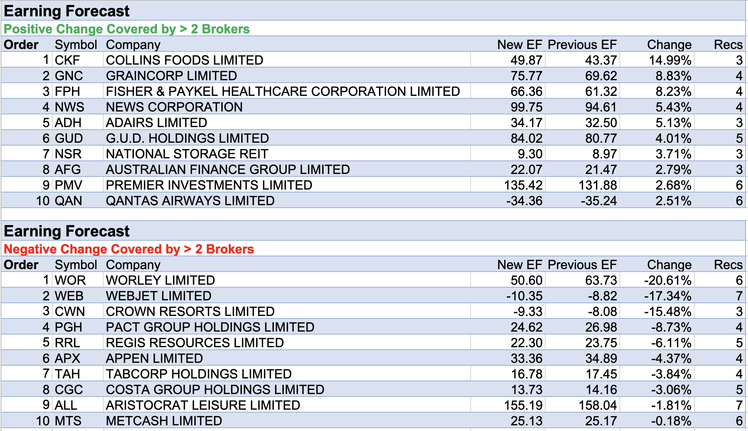This screenshot has height=431, width=748.
Task: Select the Collins Foods Limited company cell
Action: (x=184, y=60)
